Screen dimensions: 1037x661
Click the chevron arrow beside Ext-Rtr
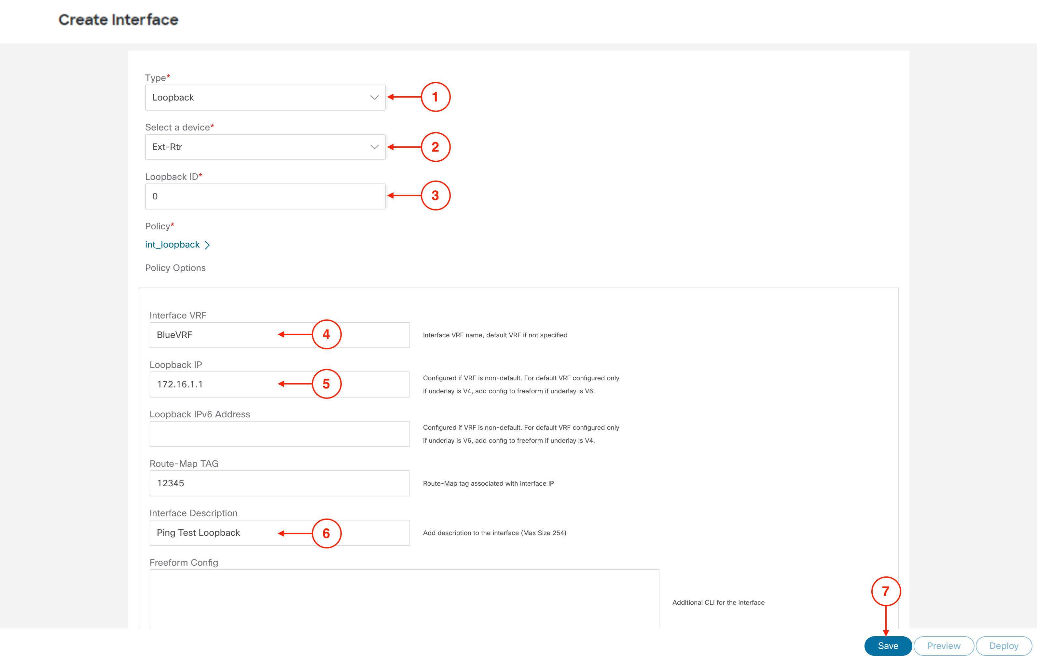click(374, 147)
